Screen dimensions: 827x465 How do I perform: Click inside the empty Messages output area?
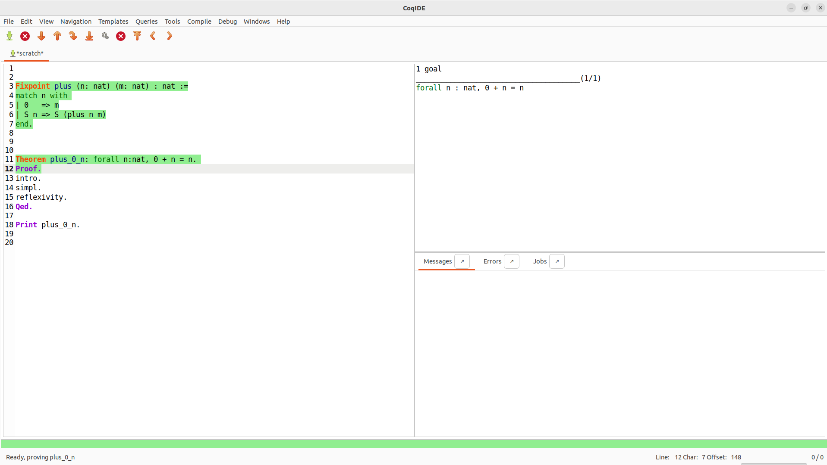pyautogui.click(x=620, y=353)
